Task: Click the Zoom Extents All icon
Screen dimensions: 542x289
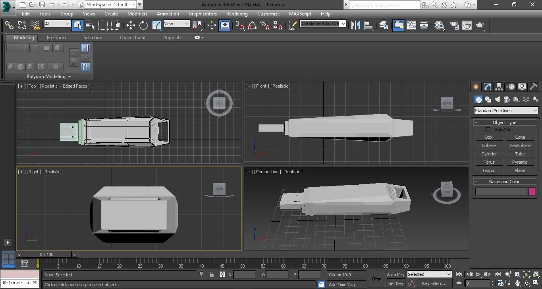Action: [x=536, y=274]
